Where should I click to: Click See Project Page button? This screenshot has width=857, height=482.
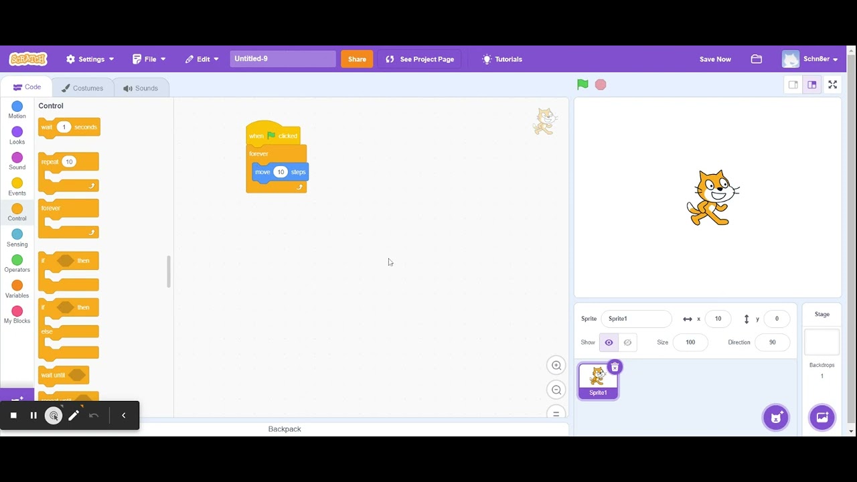[420, 59]
